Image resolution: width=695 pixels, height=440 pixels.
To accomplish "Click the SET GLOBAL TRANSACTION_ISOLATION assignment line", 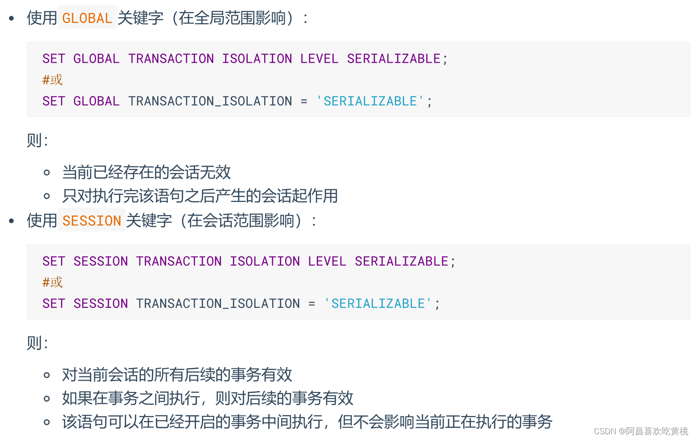I will pyautogui.click(x=237, y=101).
